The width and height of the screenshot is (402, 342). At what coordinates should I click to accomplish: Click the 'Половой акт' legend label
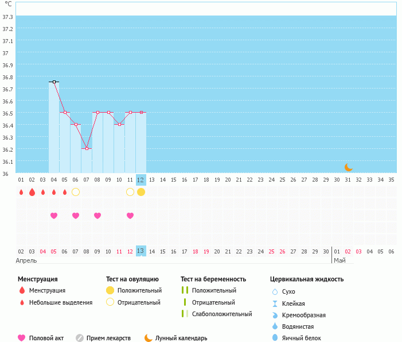click(x=48, y=338)
